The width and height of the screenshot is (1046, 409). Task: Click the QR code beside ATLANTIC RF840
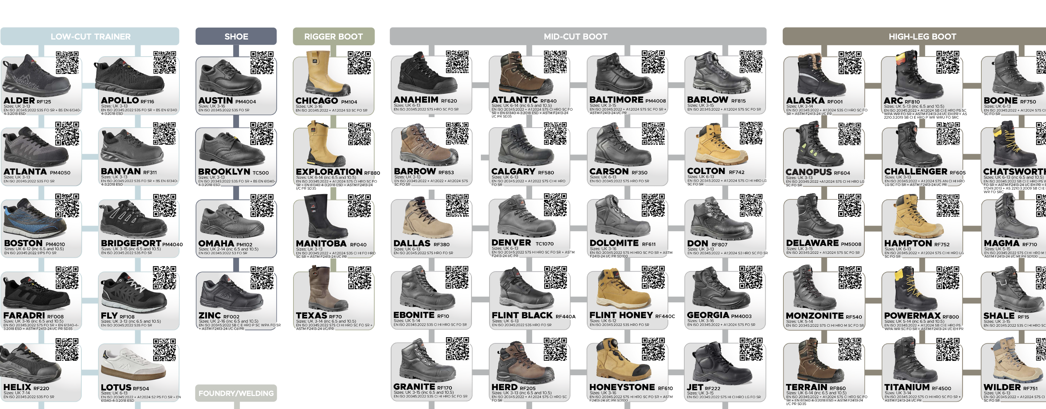pyautogui.click(x=555, y=62)
